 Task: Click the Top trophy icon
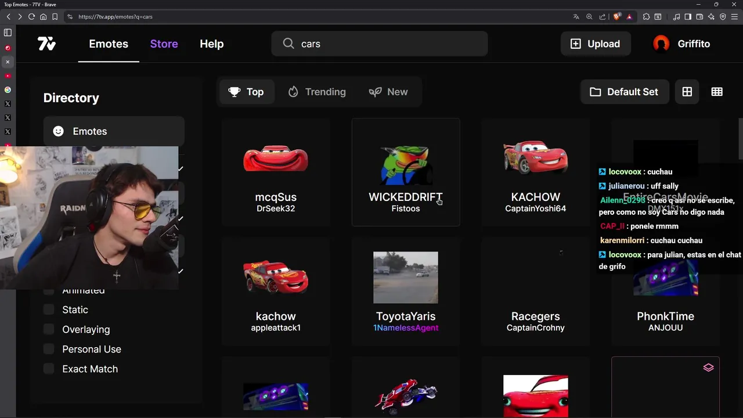click(235, 92)
